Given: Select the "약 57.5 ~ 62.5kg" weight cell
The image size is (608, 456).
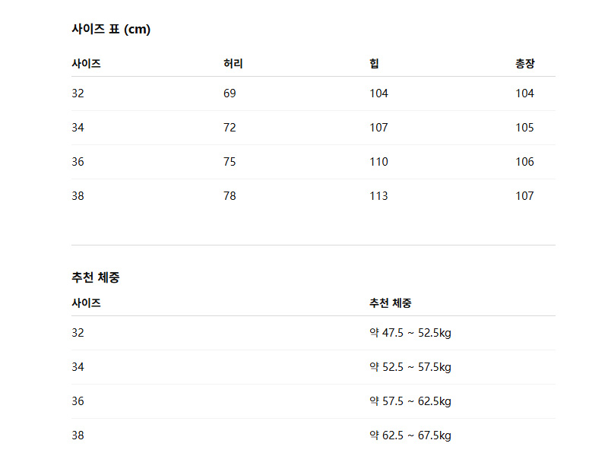Looking at the screenshot, I should (410, 401).
